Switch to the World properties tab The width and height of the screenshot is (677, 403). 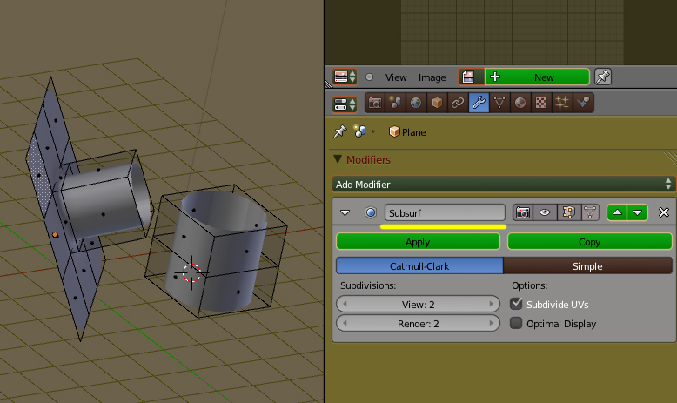[416, 103]
